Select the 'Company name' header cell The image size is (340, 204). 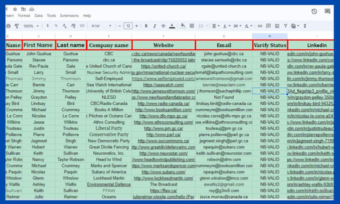pyautogui.click(x=109, y=45)
